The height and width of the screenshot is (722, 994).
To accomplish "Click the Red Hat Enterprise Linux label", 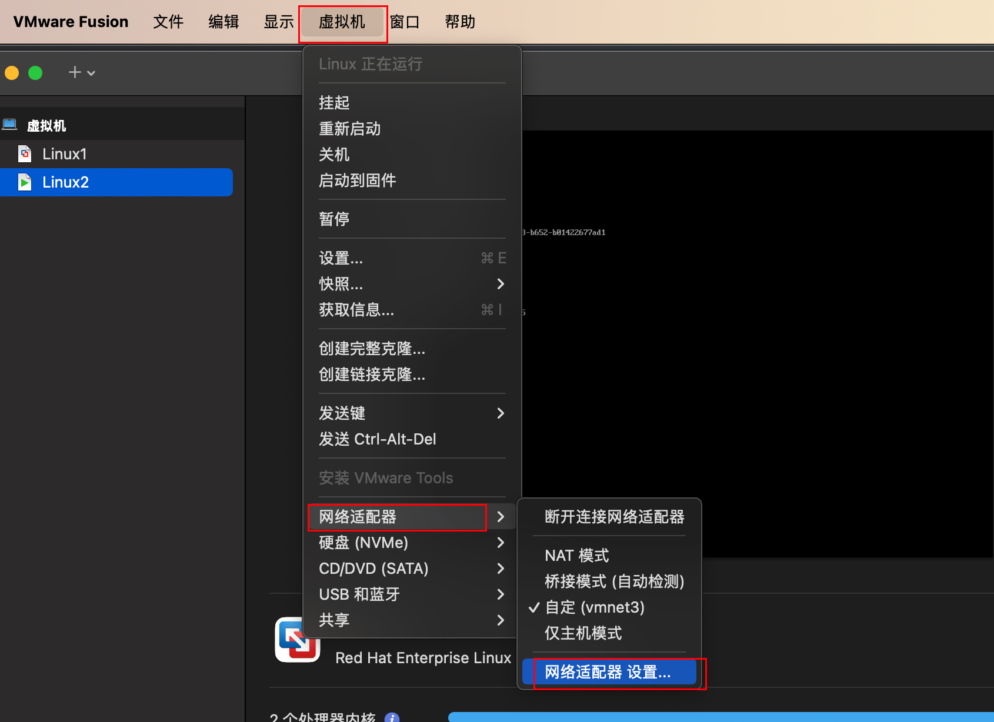I will pyautogui.click(x=423, y=658).
